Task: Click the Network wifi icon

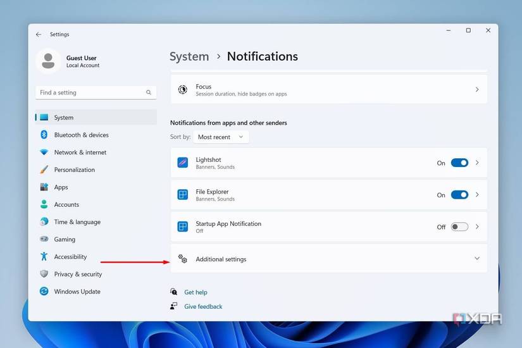Action: pos(44,152)
